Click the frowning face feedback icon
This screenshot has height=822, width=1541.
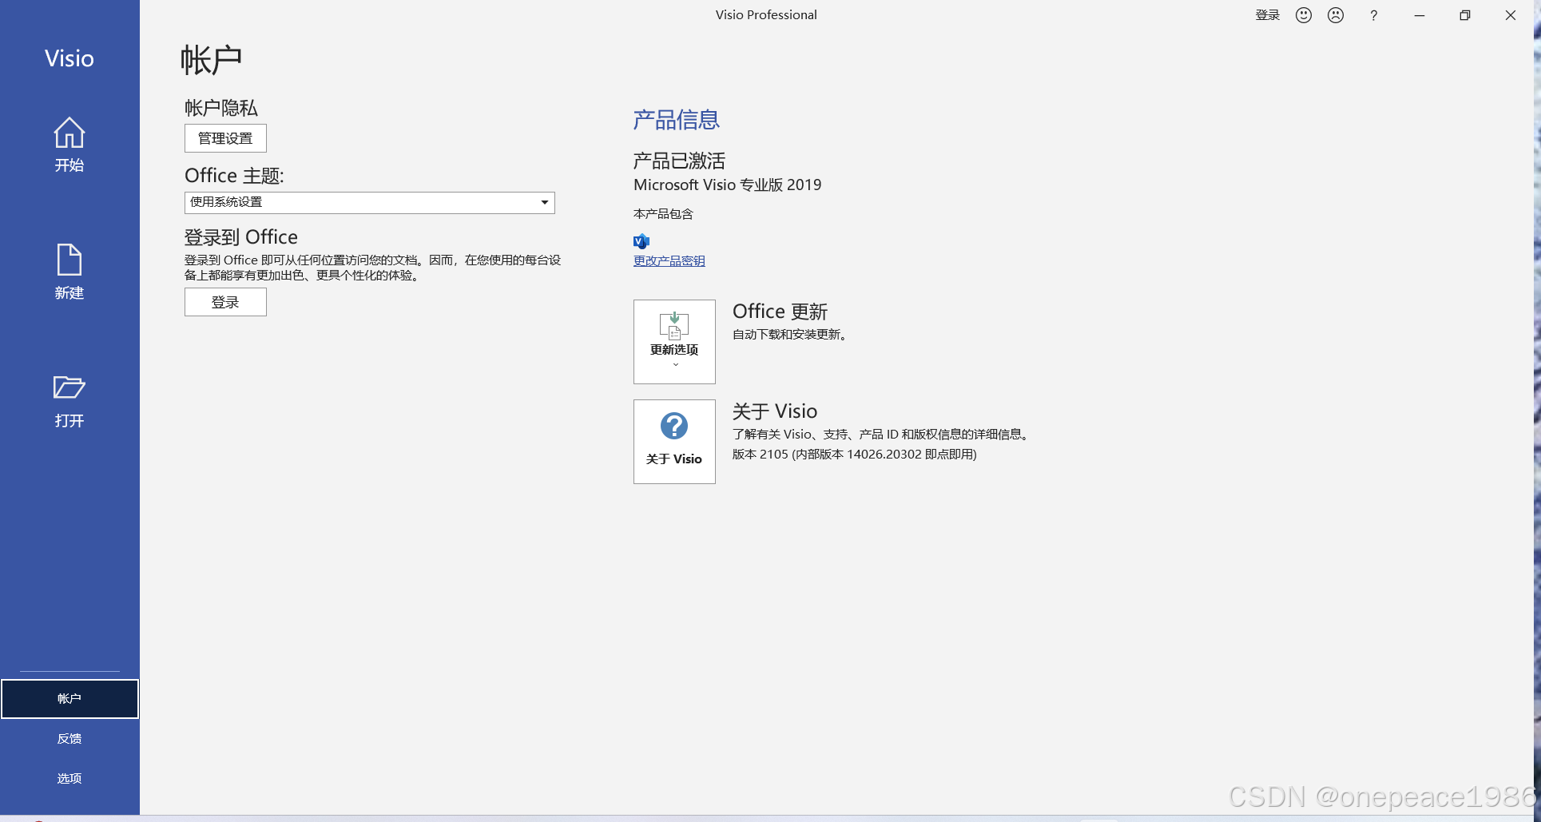tap(1336, 15)
